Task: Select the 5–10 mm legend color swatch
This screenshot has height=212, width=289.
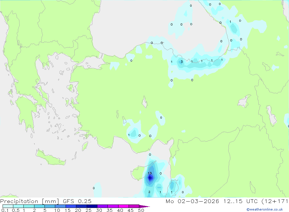Action: pyautogui.click(x=50, y=206)
